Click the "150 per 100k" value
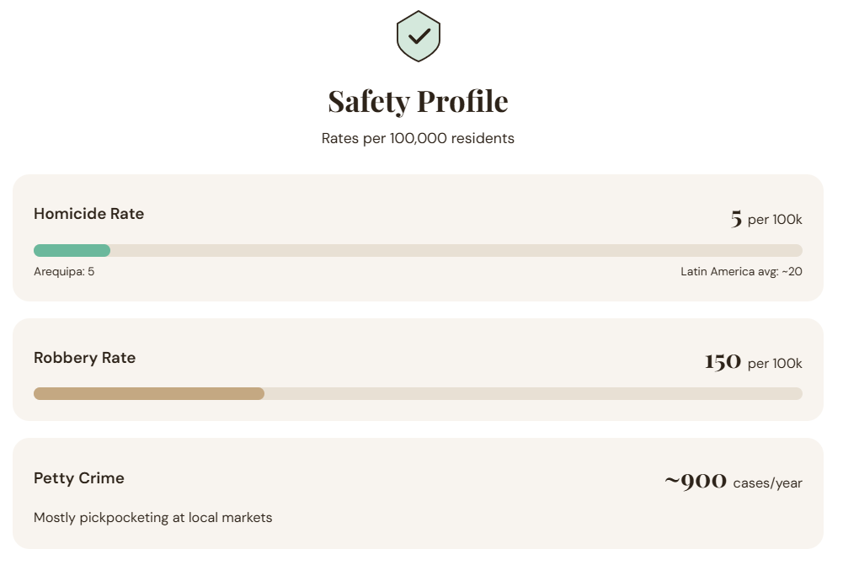This screenshot has width=843, height=565. (753, 363)
